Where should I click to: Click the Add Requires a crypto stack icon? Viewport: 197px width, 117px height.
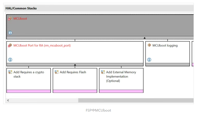pyautogui.click(x=10, y=72)
